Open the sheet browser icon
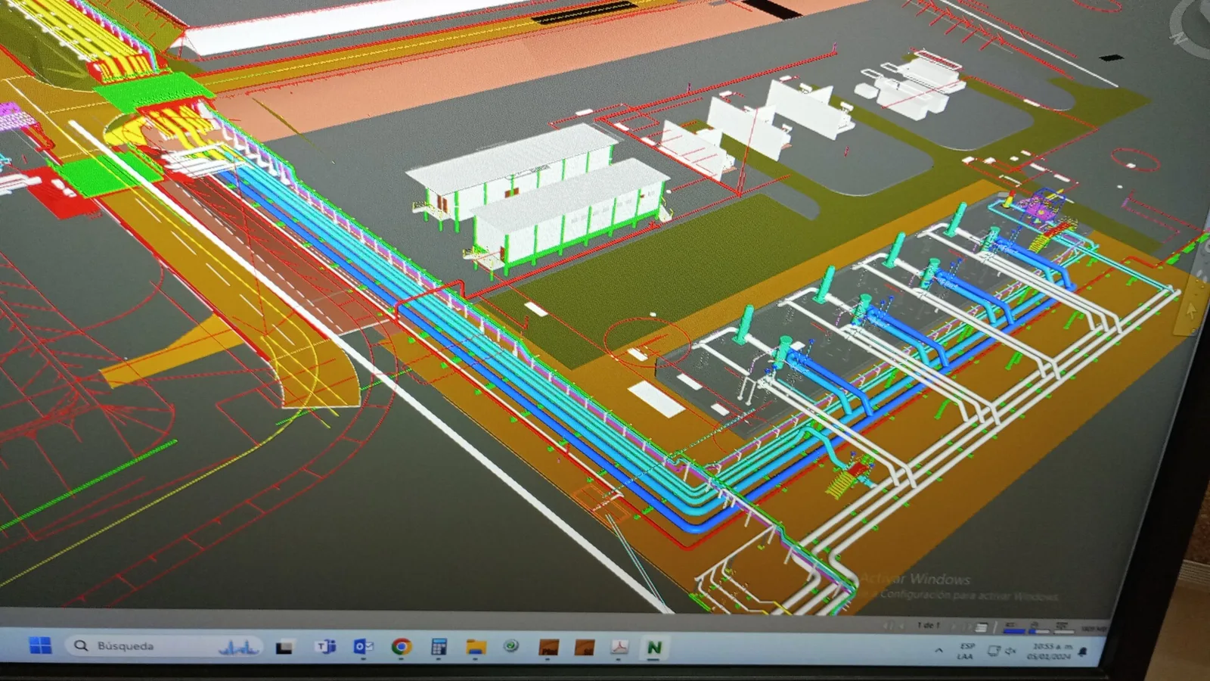Viewport: 1210px width, 681px height. click(981, 627)
